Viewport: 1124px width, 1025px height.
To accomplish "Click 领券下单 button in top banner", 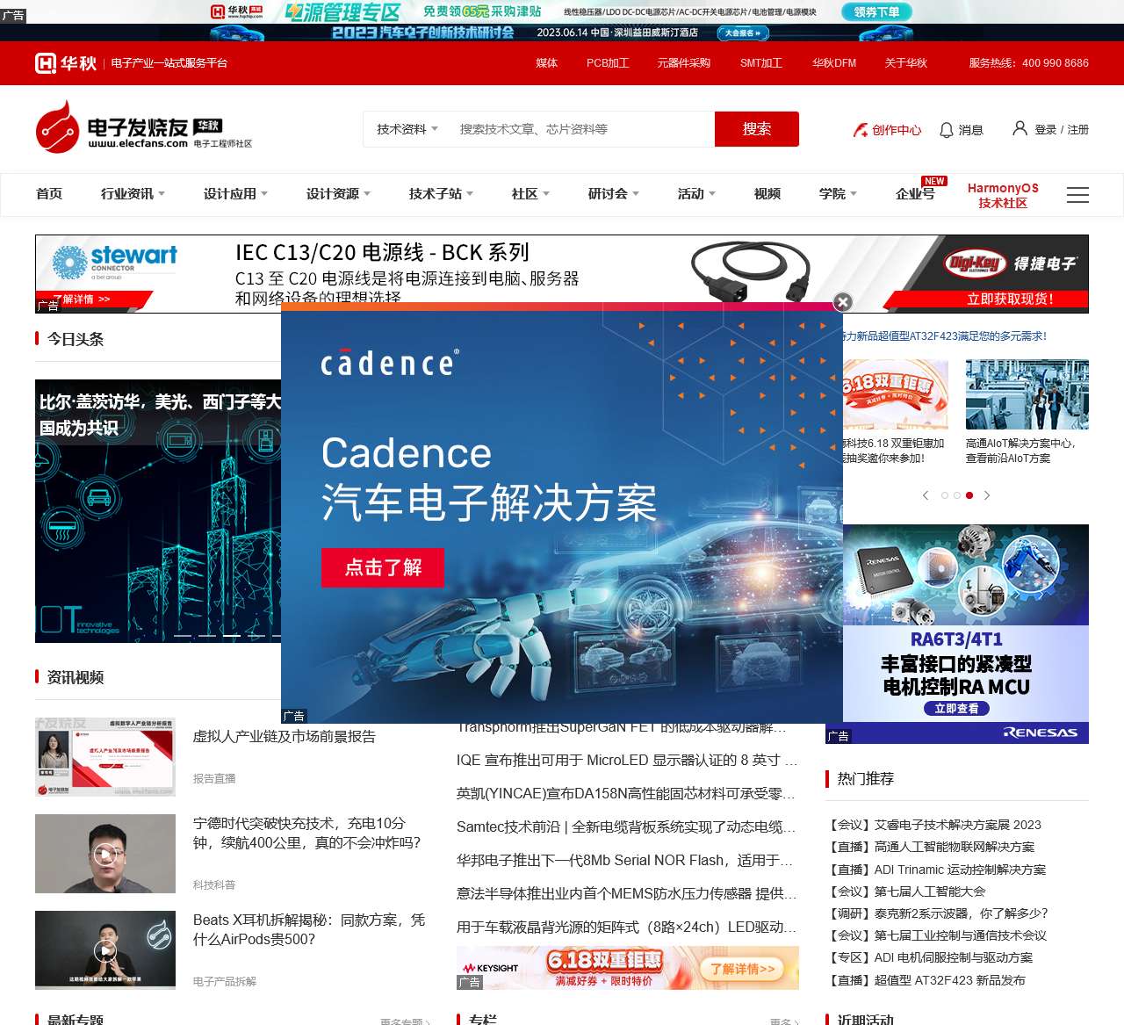I will [x=876, y=11].
